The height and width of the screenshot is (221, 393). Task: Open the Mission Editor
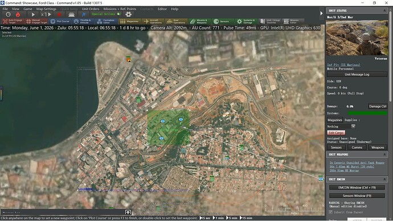pos(293,21)
